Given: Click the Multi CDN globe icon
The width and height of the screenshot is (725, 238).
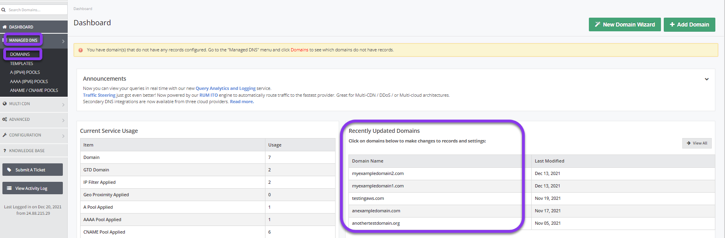Looking at the screenshot, I should pos(5,104).
